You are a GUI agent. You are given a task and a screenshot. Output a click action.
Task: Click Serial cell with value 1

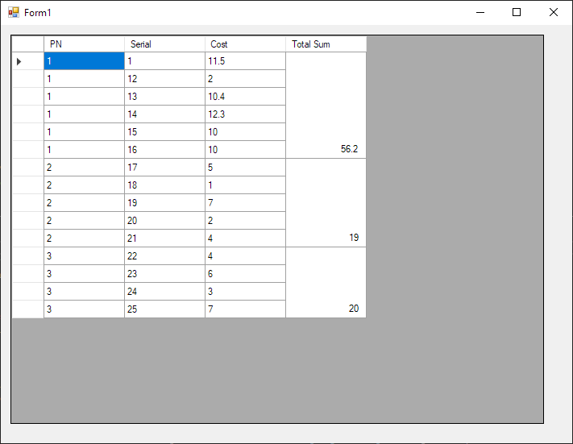pyautogui.click(x=165, y=61)
